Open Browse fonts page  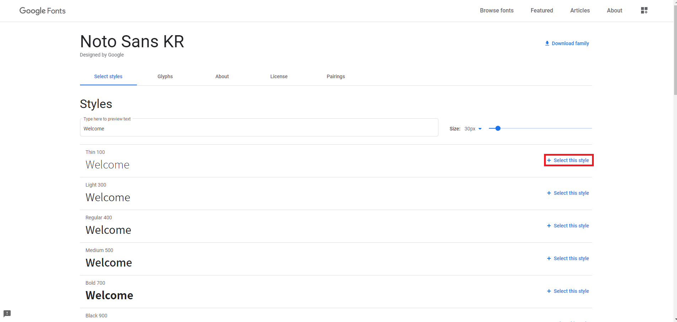(497, 10)
